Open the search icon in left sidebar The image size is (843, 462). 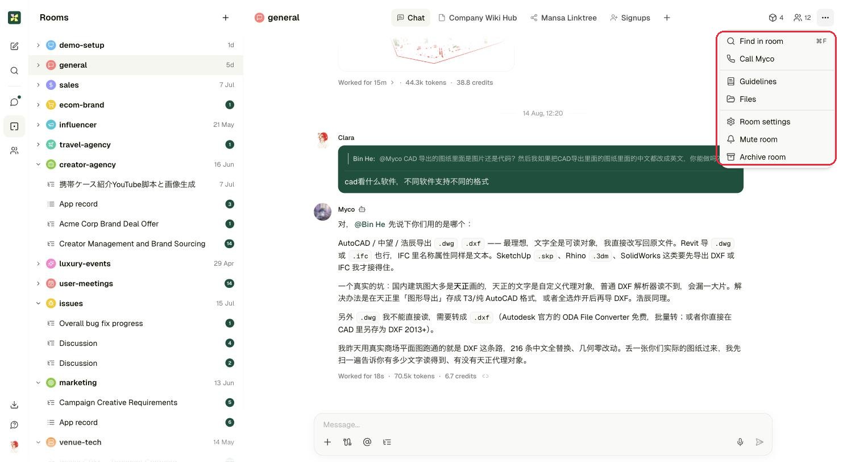click(14, 71)
